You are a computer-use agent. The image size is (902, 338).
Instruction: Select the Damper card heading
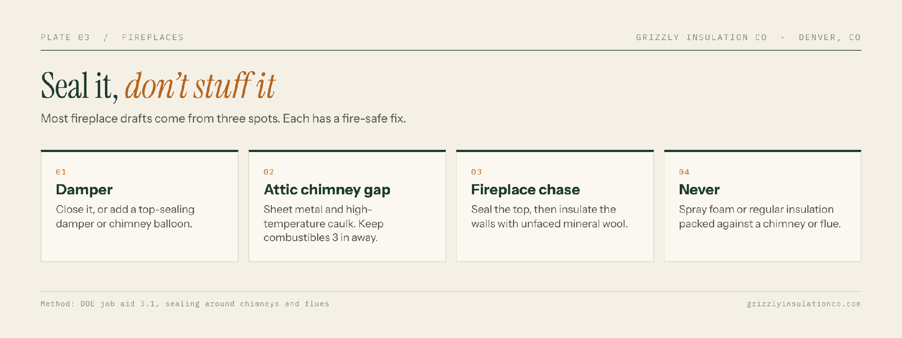pos(84,189)
